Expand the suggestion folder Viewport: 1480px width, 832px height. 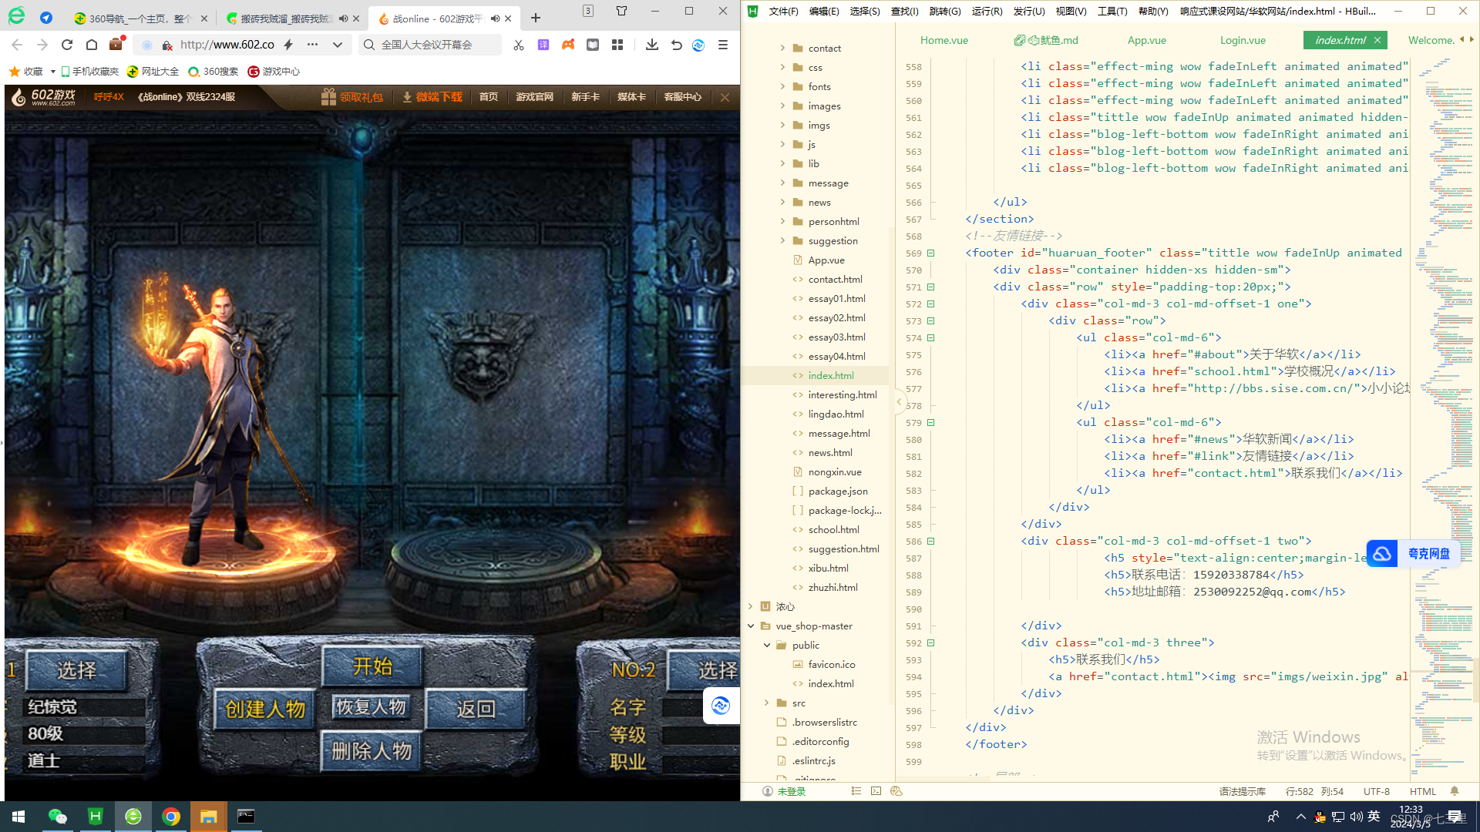[782, 240]
